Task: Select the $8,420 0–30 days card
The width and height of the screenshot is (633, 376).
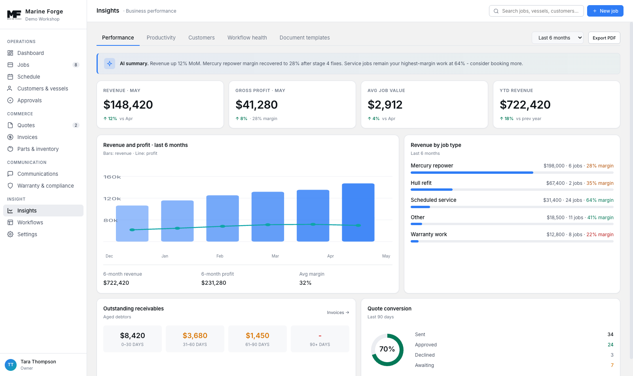Action: [133, 339]
